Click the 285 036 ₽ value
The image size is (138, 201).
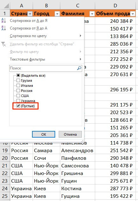[x=121, y=44]
